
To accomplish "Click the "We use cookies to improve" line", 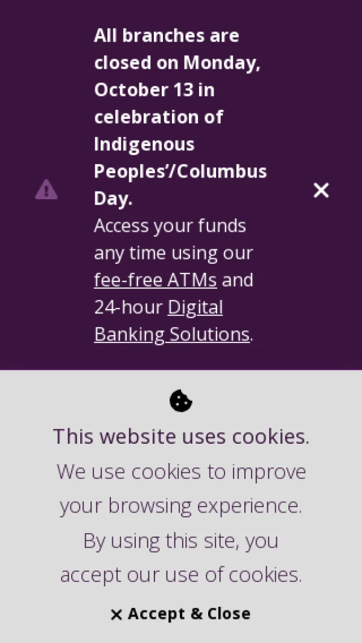I will [181, 471].
